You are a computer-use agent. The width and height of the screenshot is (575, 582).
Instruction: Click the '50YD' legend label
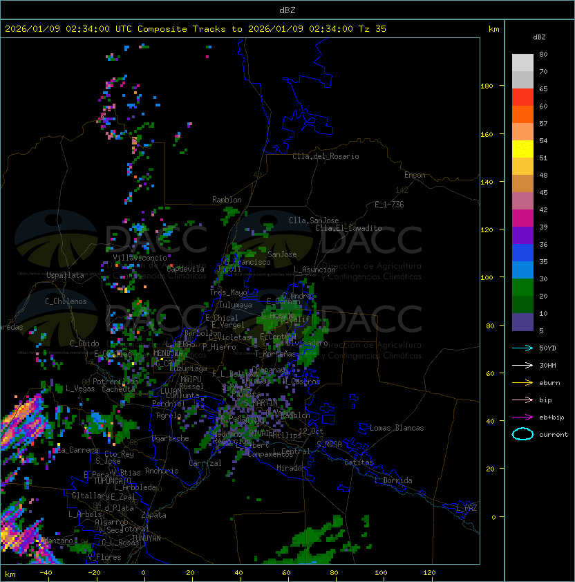pos(547,348)
